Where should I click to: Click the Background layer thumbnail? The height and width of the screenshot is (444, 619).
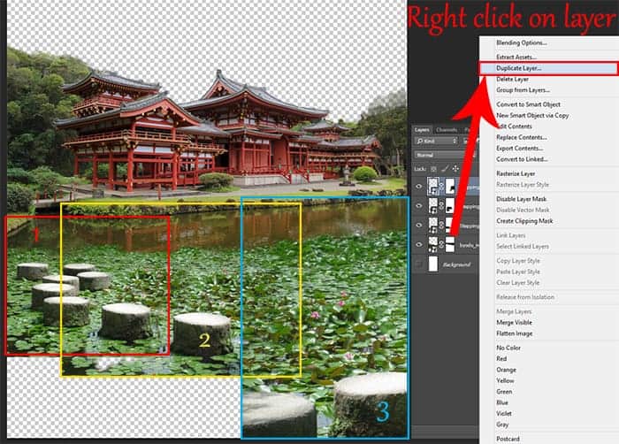tap(433, 264)
